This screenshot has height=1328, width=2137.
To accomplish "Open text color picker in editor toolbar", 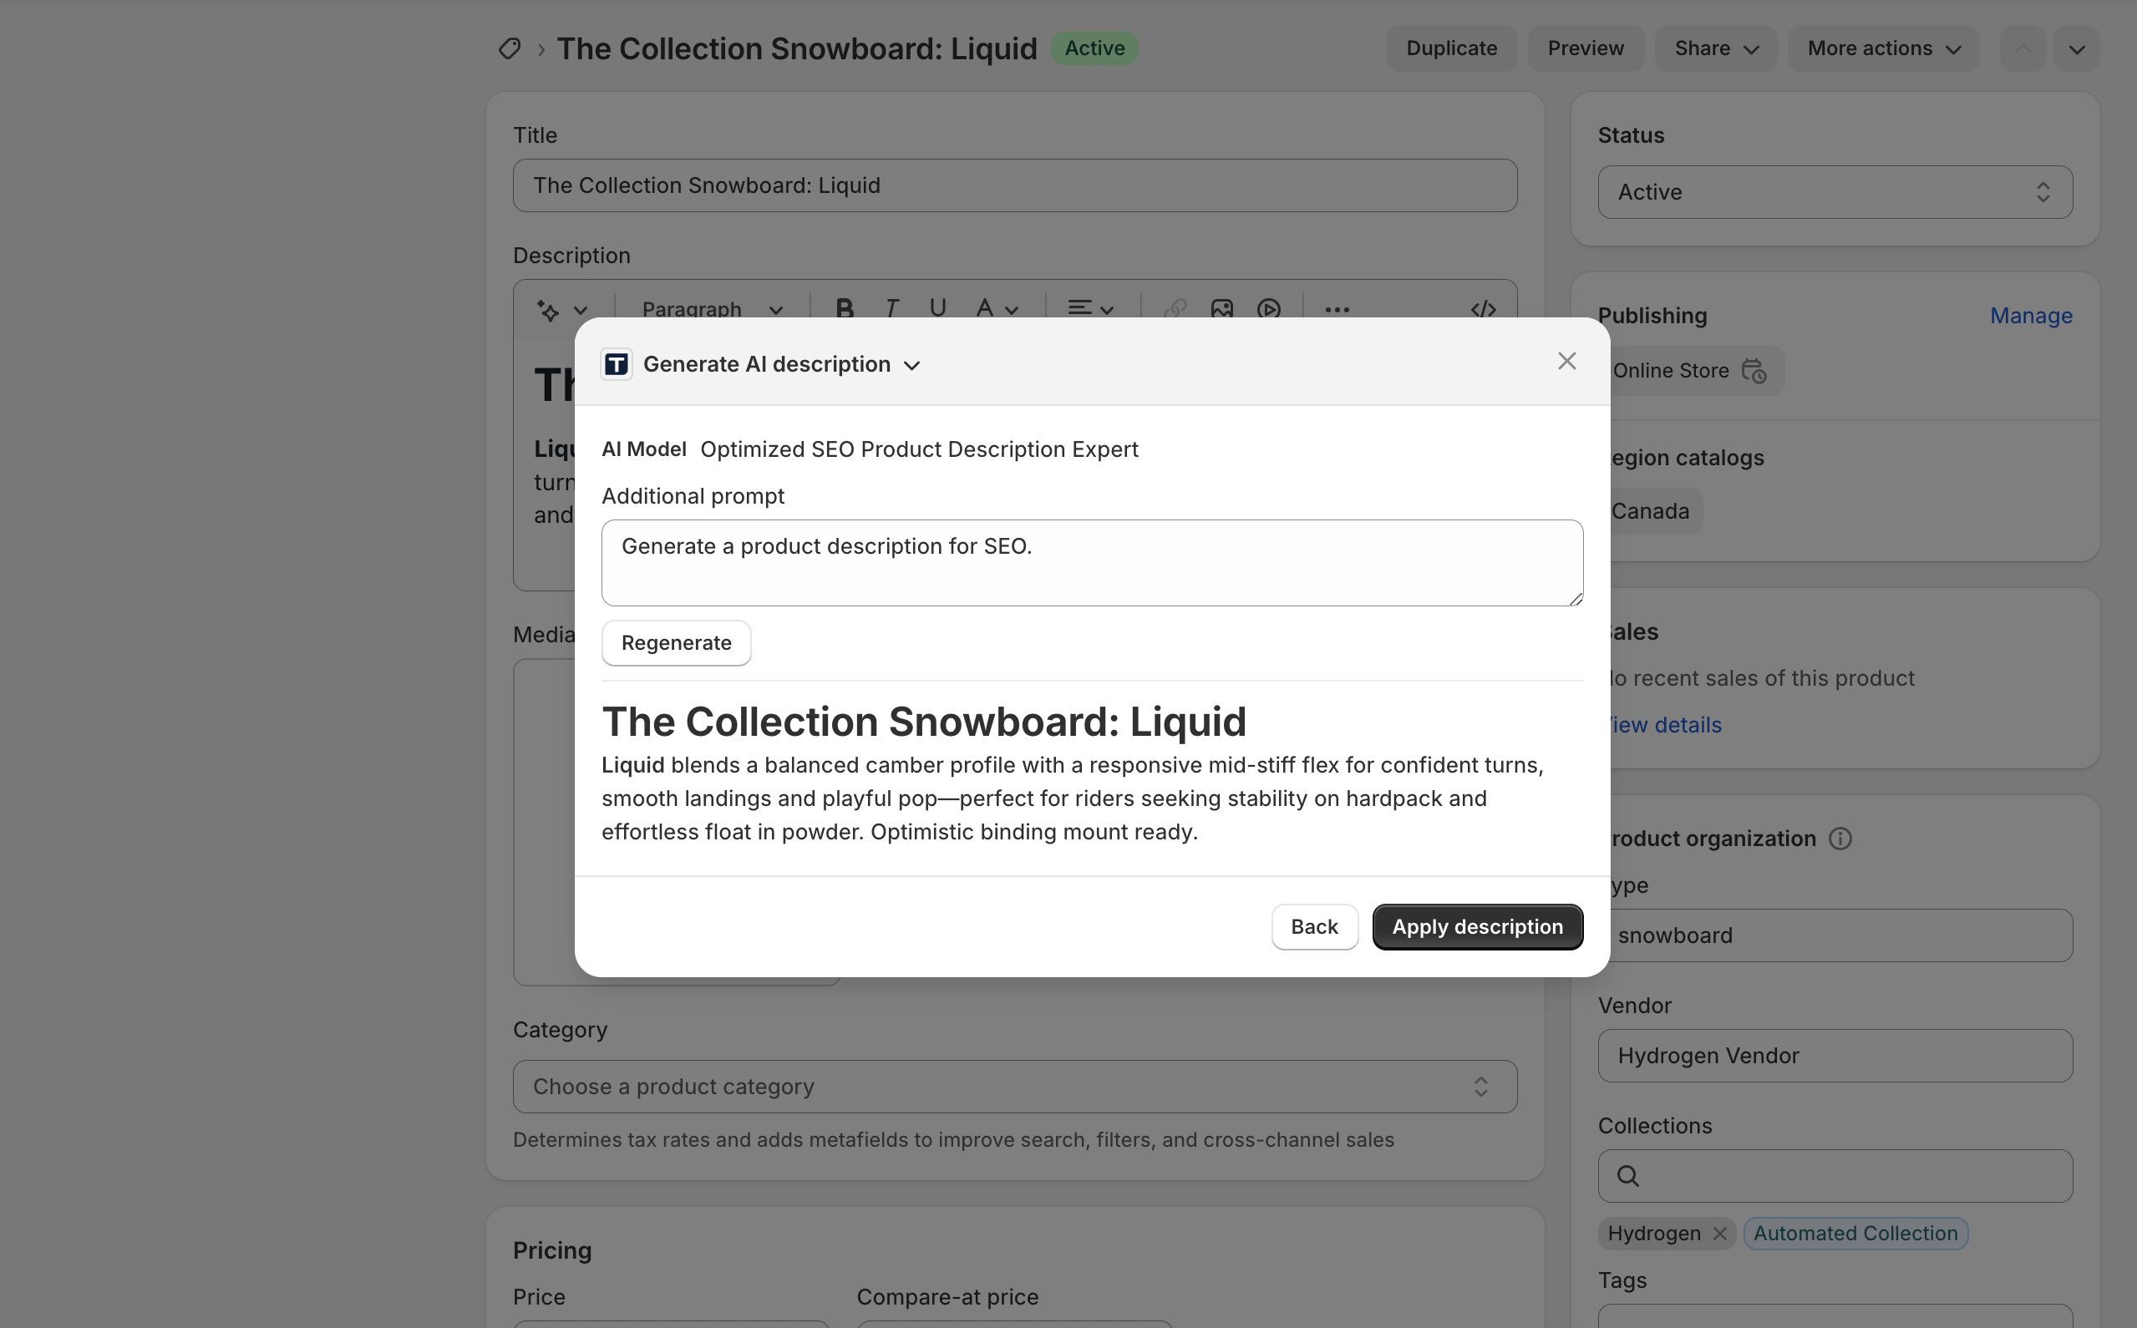I will coord(997,309).
